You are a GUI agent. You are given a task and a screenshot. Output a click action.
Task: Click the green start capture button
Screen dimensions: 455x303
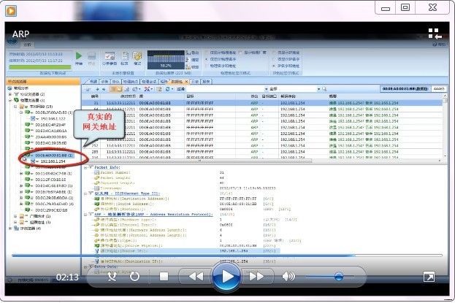coord(79,55)
